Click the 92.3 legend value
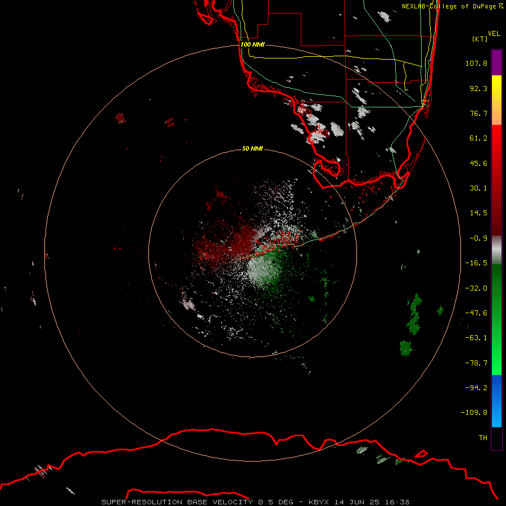 478,88
